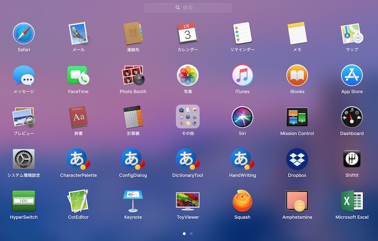Screen dimensions: 378x241
Task: Open システム環境設定 (System Preferences)
Action: pyautogui.click(x=23, y=159)
